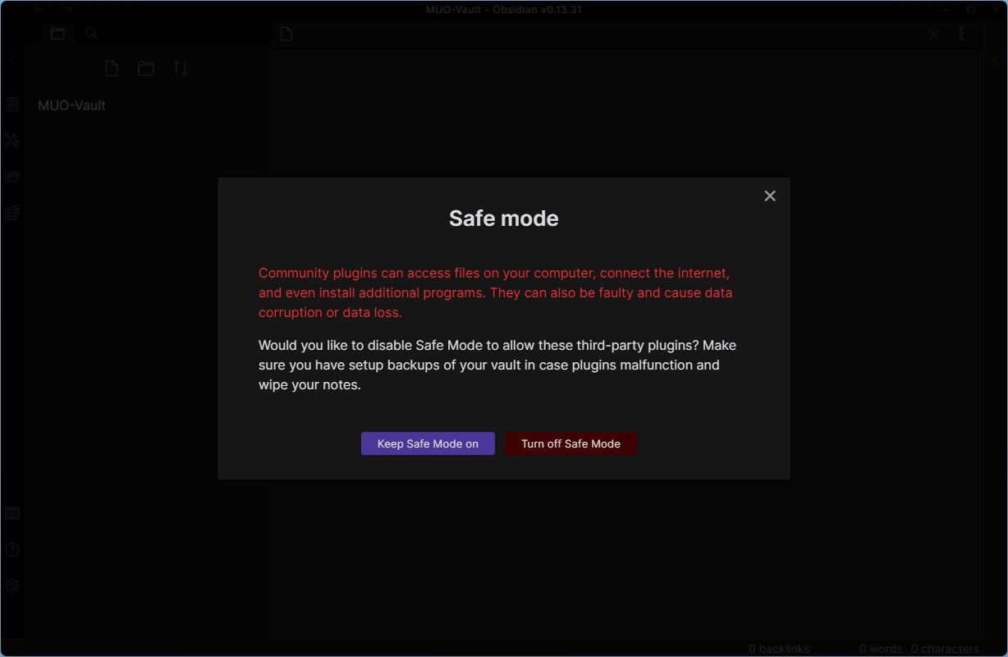Navigate back with the left arrow
1008x657 pixels.
point(39,10)
